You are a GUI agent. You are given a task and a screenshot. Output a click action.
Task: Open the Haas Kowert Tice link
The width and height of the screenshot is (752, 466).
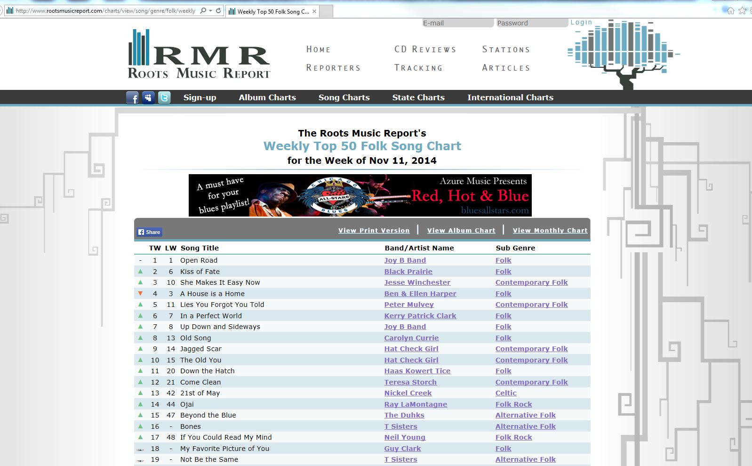point(417,371)
